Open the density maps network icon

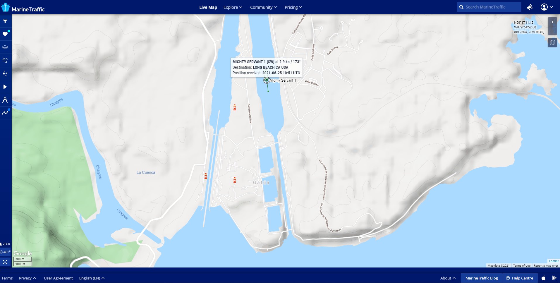click(5, 73)
